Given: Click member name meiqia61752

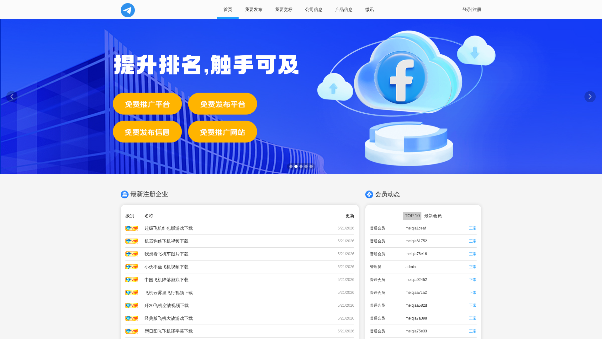Looking at the screenshot, I should (x=416, y=241).
